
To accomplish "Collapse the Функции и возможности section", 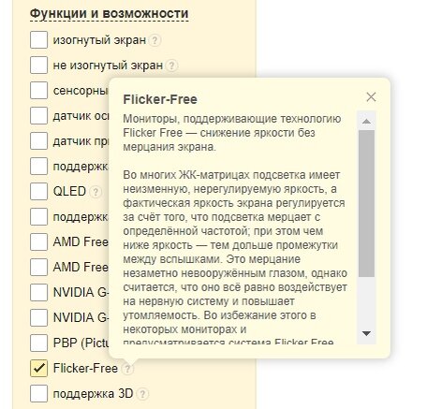I will pyautogui.click(x=109, y=14).
